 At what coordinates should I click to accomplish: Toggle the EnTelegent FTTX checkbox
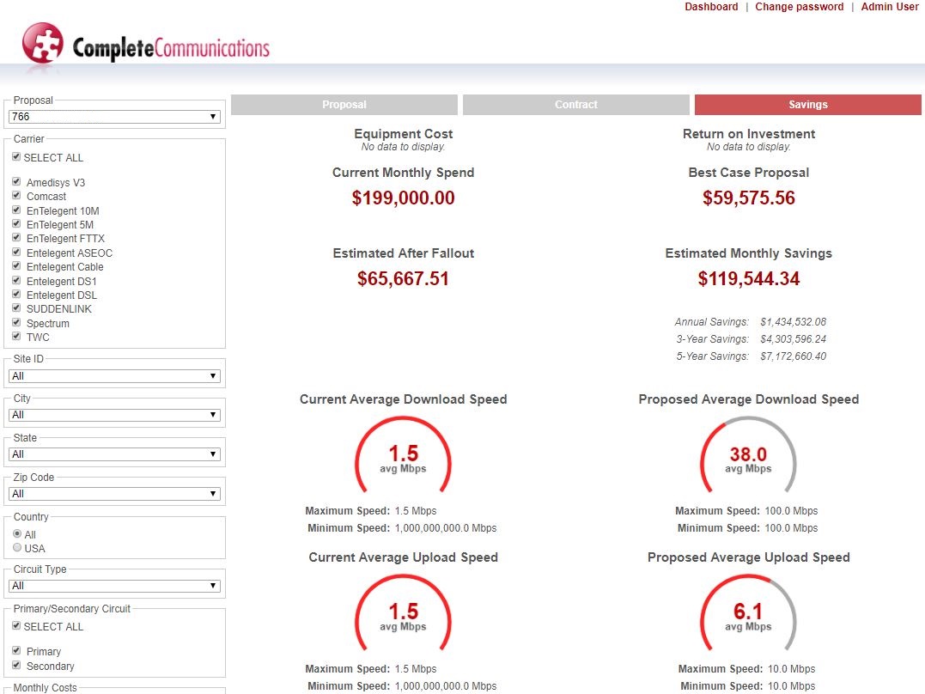point(16,238)
